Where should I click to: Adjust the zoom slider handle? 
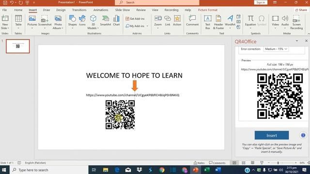point(278,163)
